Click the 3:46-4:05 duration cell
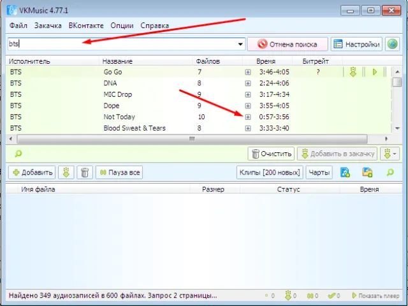 [x=274, y=72]
